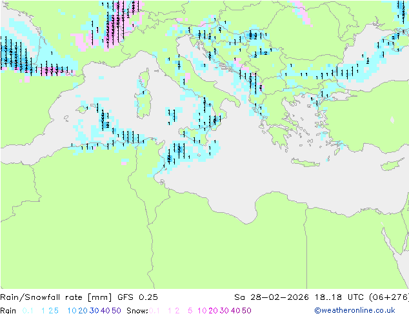The image size is (409, 316).
Task: Click the Snow legend value 50
Action: click(x=246, y=311)
